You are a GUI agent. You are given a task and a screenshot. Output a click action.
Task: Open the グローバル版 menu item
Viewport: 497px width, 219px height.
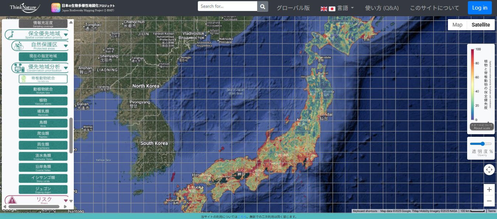(293, 8)
